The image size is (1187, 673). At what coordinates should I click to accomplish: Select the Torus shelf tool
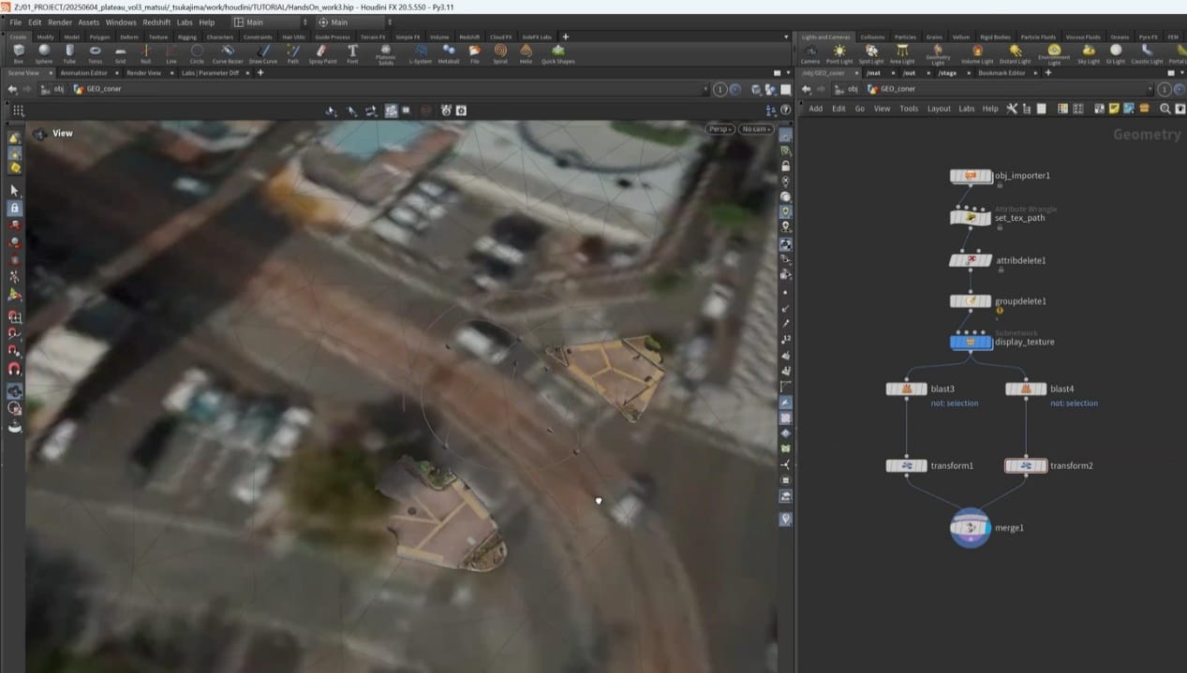click(x=95, y=52)
